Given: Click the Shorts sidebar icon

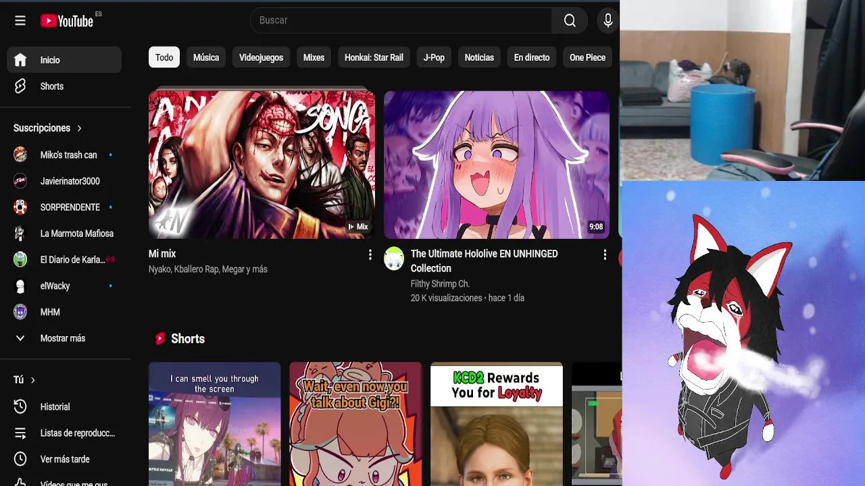Looking at the screenshot, I should [x=20, y=86].
